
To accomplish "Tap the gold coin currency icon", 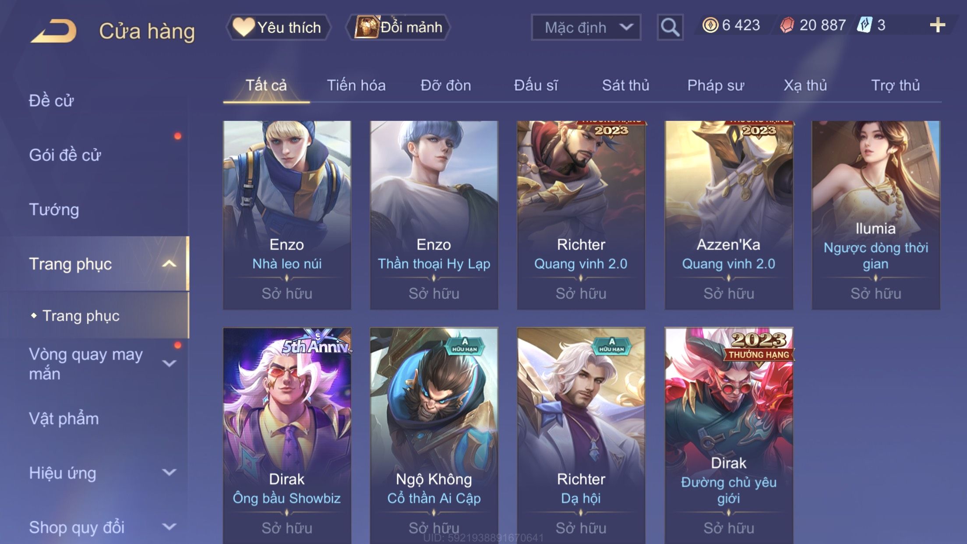I will point(710,25).
